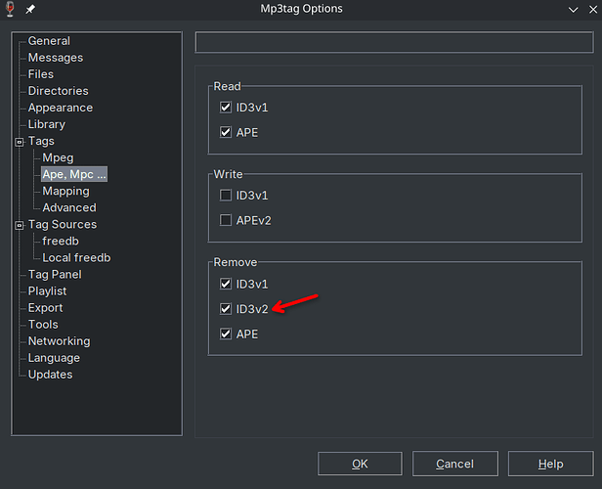Viewport: 602px width, 489px height.
Task: Open Advanced tag settings
Action: pyautogui.click(x=69, y=207)
